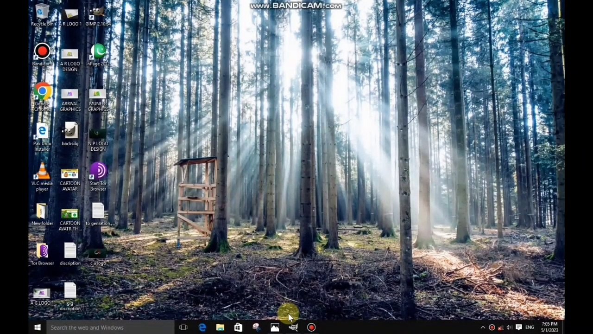The image size is (593, 334).
Task: Select the ARRIVAL GRAPHICS image file
Action: point(70,95)
